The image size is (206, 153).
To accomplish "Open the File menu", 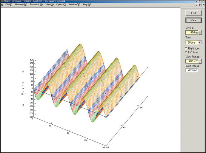I will pyautogui.click(x=9, y=4).
